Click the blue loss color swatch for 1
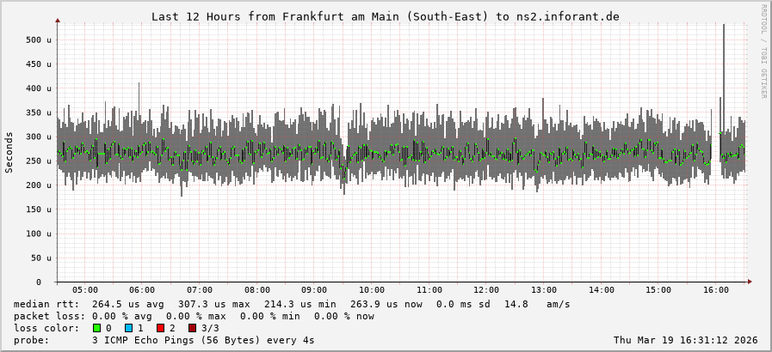 pos(129,328)
